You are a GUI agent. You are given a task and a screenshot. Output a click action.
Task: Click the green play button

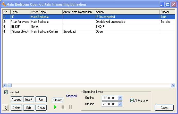click(x=55, y=107)
